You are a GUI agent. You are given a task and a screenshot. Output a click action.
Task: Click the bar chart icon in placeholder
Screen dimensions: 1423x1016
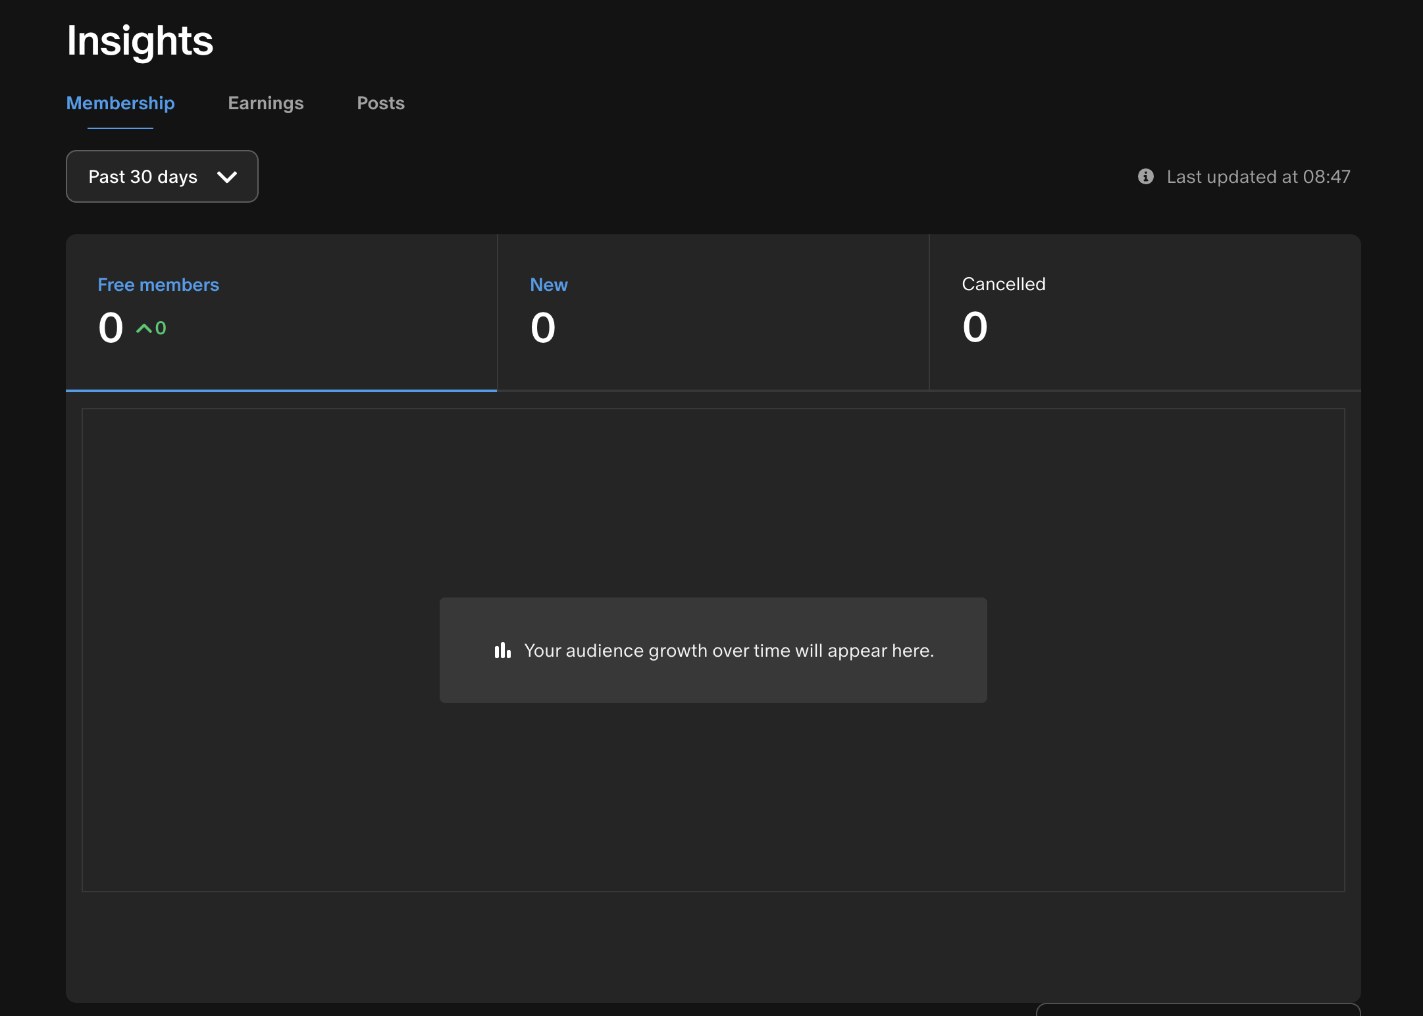(503, 651)
